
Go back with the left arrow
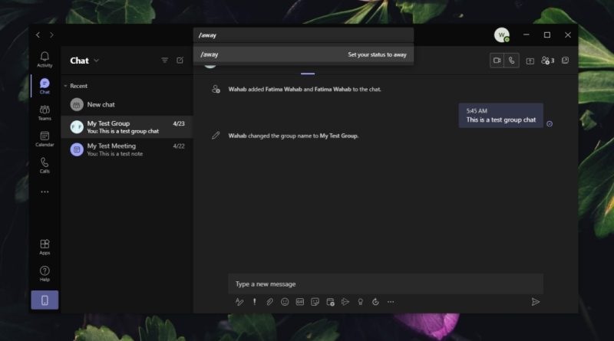[38, 34]
